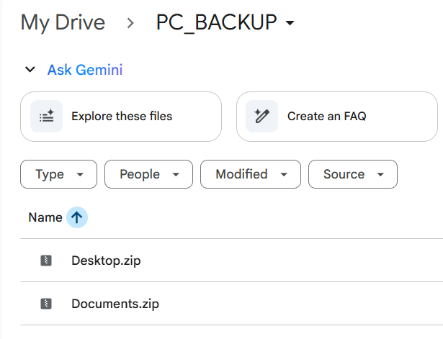Open the Type filter dropdown
This screenshot has width=443, height=339.
tap(59, 174)
